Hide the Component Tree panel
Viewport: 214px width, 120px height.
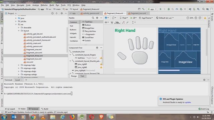click(x=101, y=48)
